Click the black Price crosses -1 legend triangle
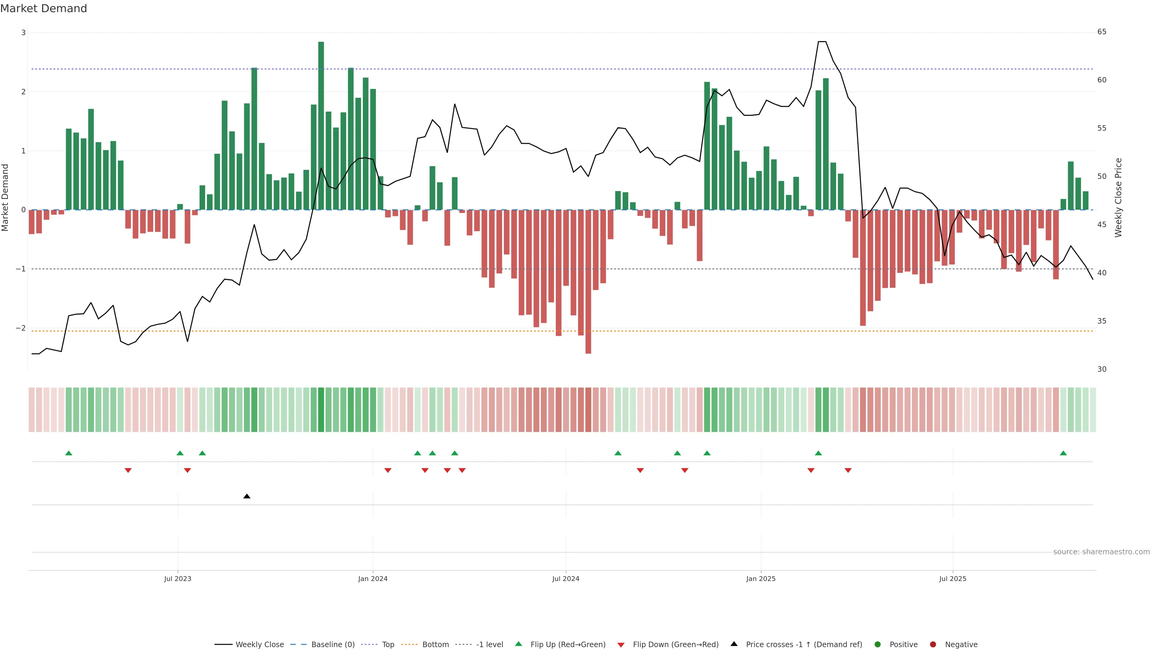1165x655 pixels. tap(734, 644)
